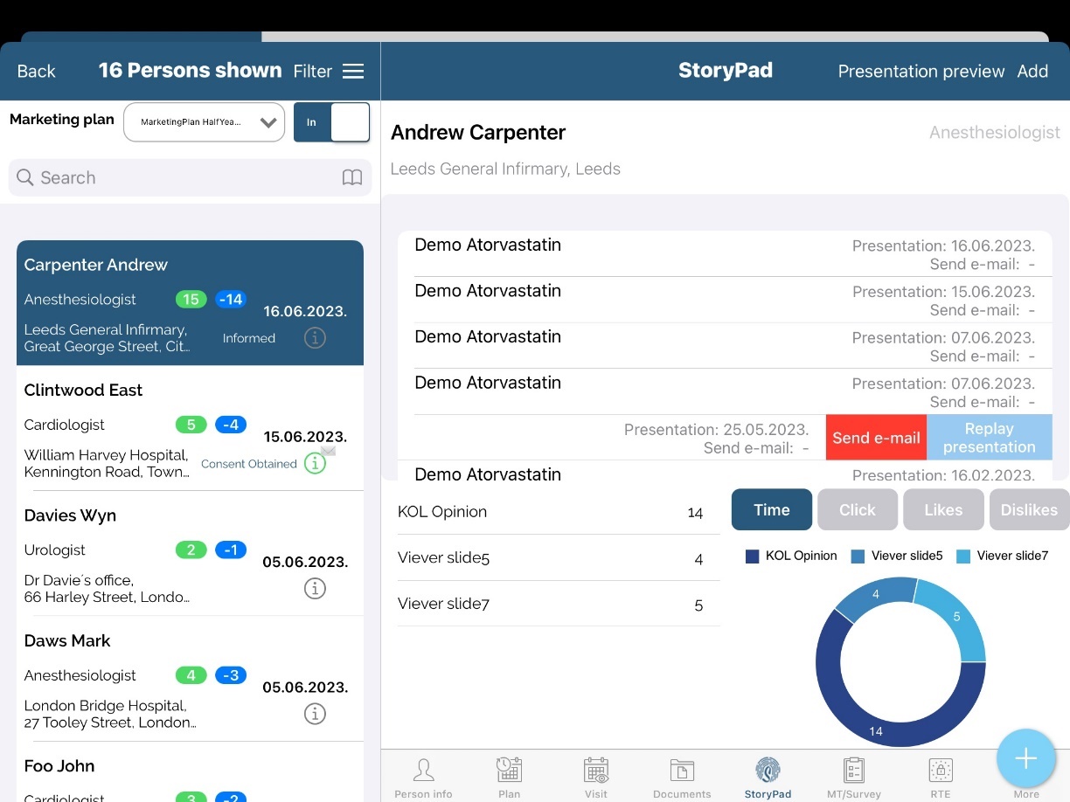
Task: Select the Dislikes chart tab
Action: click(1028, 510)
